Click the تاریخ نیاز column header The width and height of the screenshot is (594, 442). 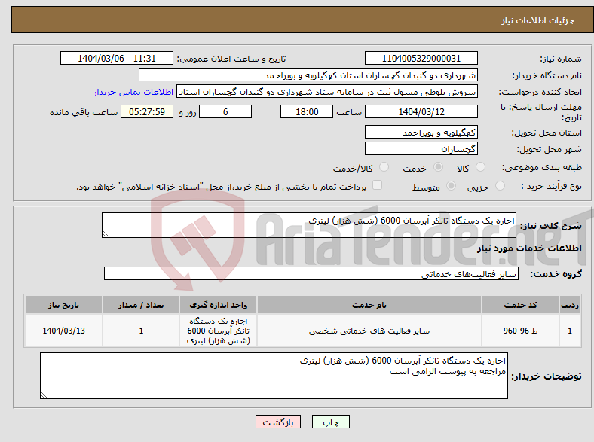coord(63,305)
